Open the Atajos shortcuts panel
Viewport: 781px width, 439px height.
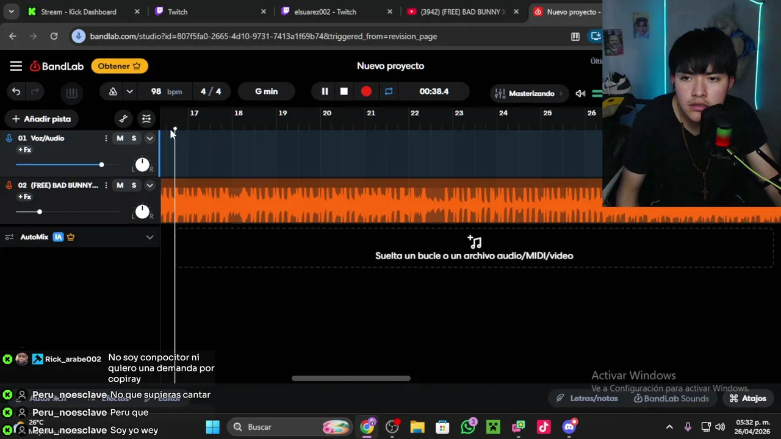click(x=748, y=398)
